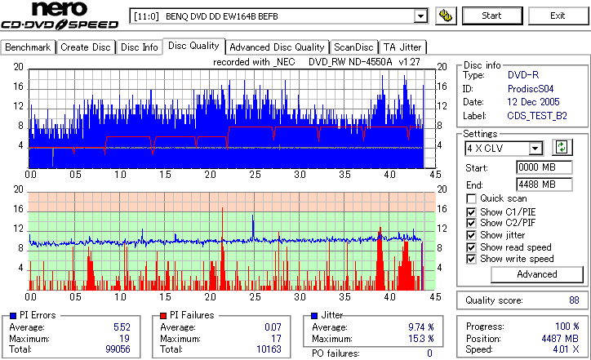Click the blue PI Errors legend square
The image size is (591, 360).
[x=13, y=316]
